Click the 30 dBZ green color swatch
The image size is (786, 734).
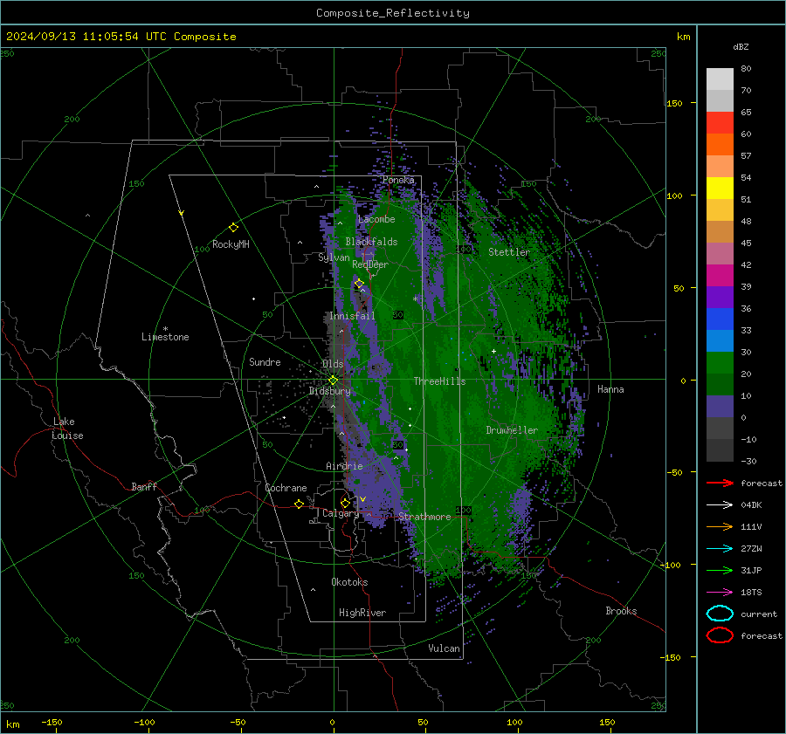click(720, 363)
